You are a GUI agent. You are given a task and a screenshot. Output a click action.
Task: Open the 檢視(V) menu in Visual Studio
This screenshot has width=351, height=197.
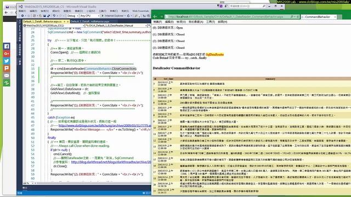click(45, 11)
